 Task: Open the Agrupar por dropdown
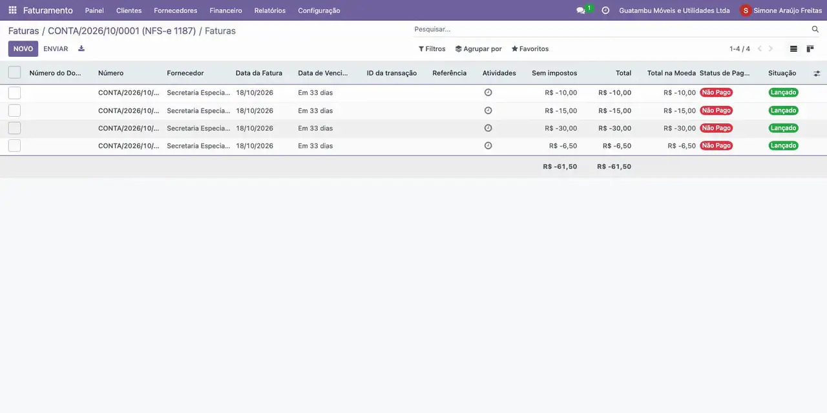tap(478, 49)
